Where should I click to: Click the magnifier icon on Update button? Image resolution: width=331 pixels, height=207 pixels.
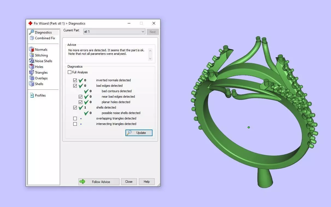point(129,133)
